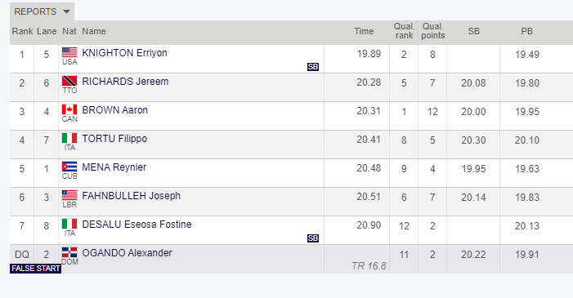This screenshot has width=573, height=298.
Task: Click the SB badge in Desalu's row
Action: tap(313, 238)
